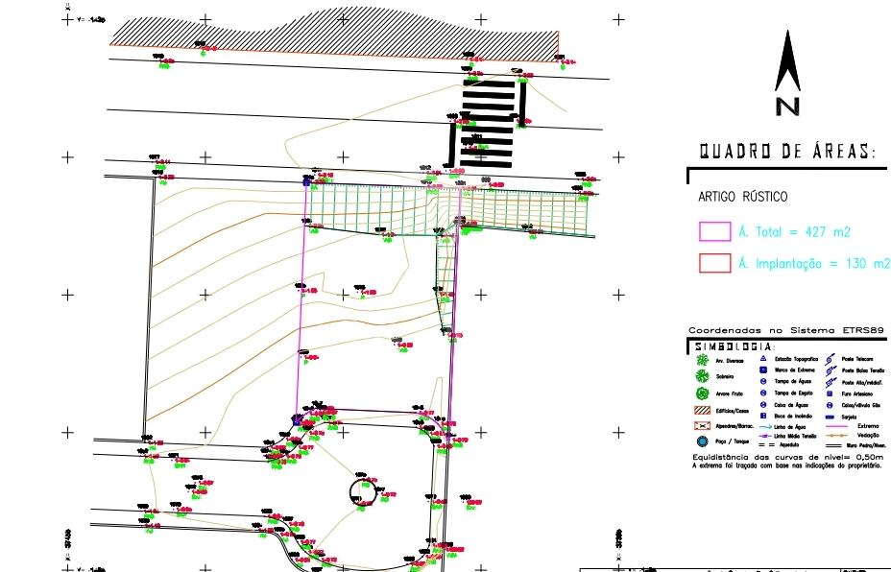Click the 'Extrema' legend label
This screenshot has width=891, height=572.
coord(868,426)
